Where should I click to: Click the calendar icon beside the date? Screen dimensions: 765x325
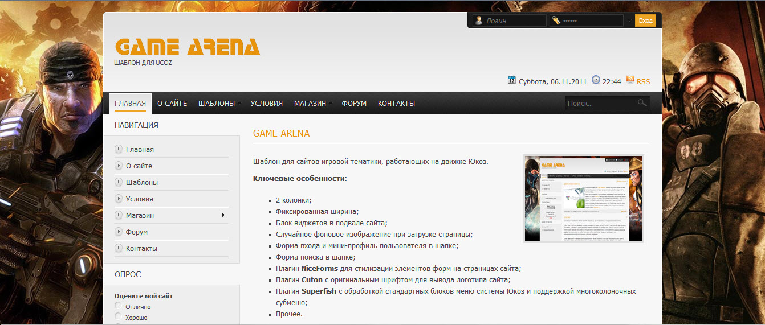click(x=512, y=80)
